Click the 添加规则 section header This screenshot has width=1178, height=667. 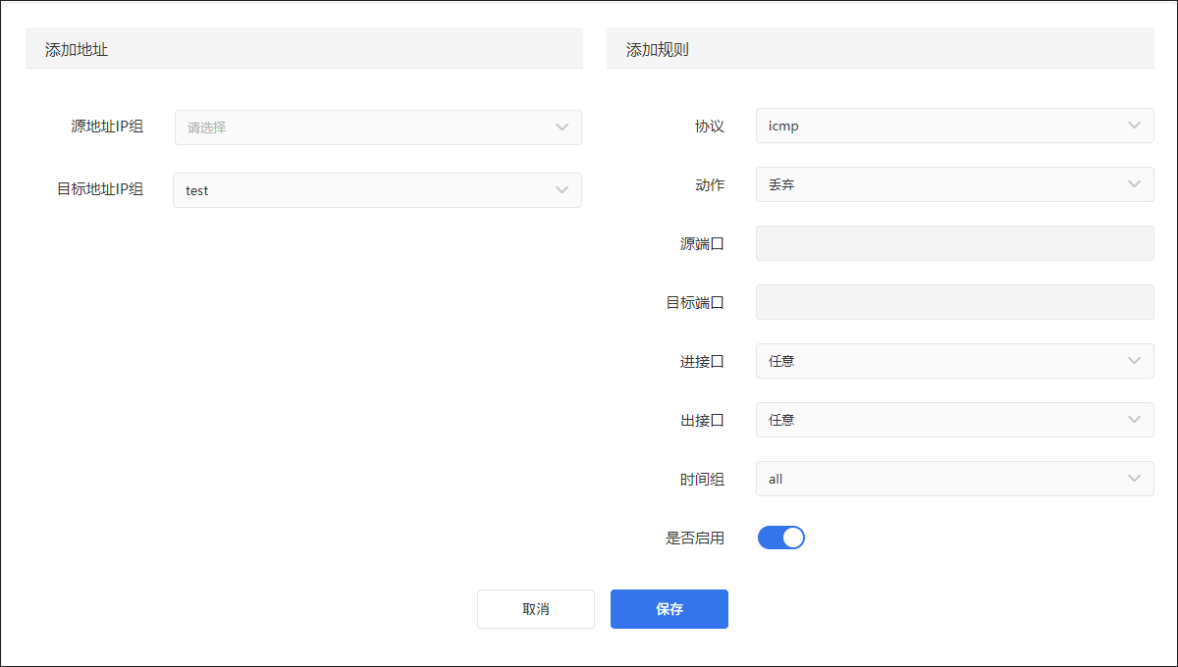[658, 49]
